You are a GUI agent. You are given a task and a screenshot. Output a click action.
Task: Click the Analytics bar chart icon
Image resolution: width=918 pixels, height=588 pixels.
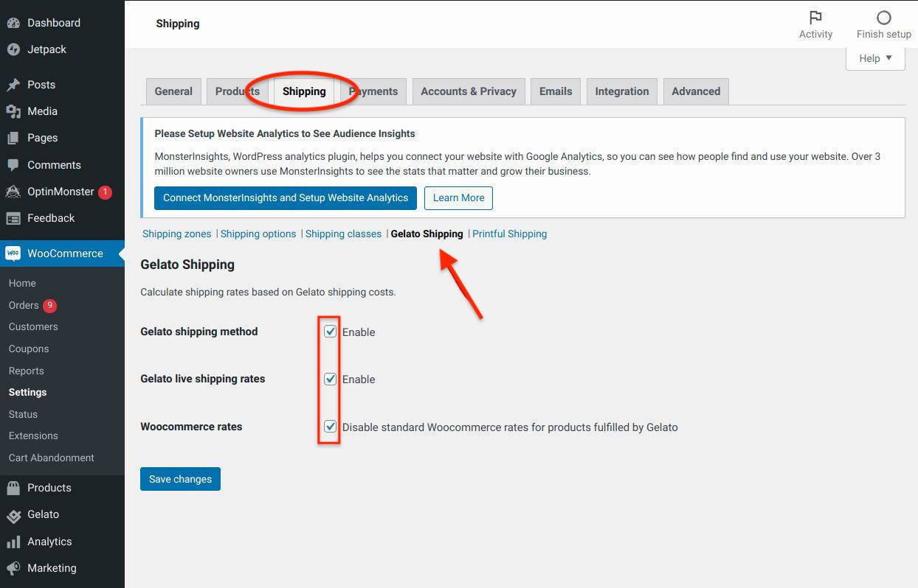coord(13,542)
